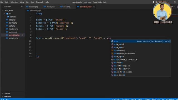
Task: Open update.php in the Explorer tree
Action: click(x=13, y=38)
